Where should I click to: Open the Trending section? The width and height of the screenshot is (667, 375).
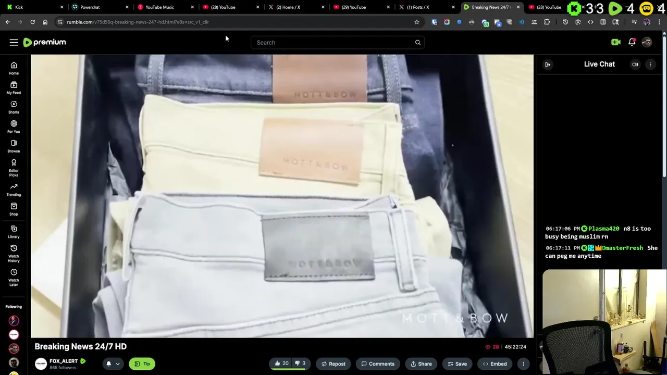[x=14, y=190]
